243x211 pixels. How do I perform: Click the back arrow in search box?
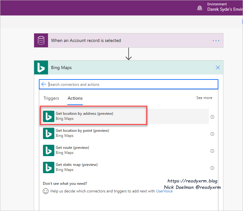[x=44, y=84]
